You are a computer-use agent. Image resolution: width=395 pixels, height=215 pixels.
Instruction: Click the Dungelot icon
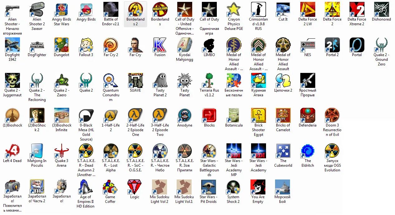tap(62, 45)
